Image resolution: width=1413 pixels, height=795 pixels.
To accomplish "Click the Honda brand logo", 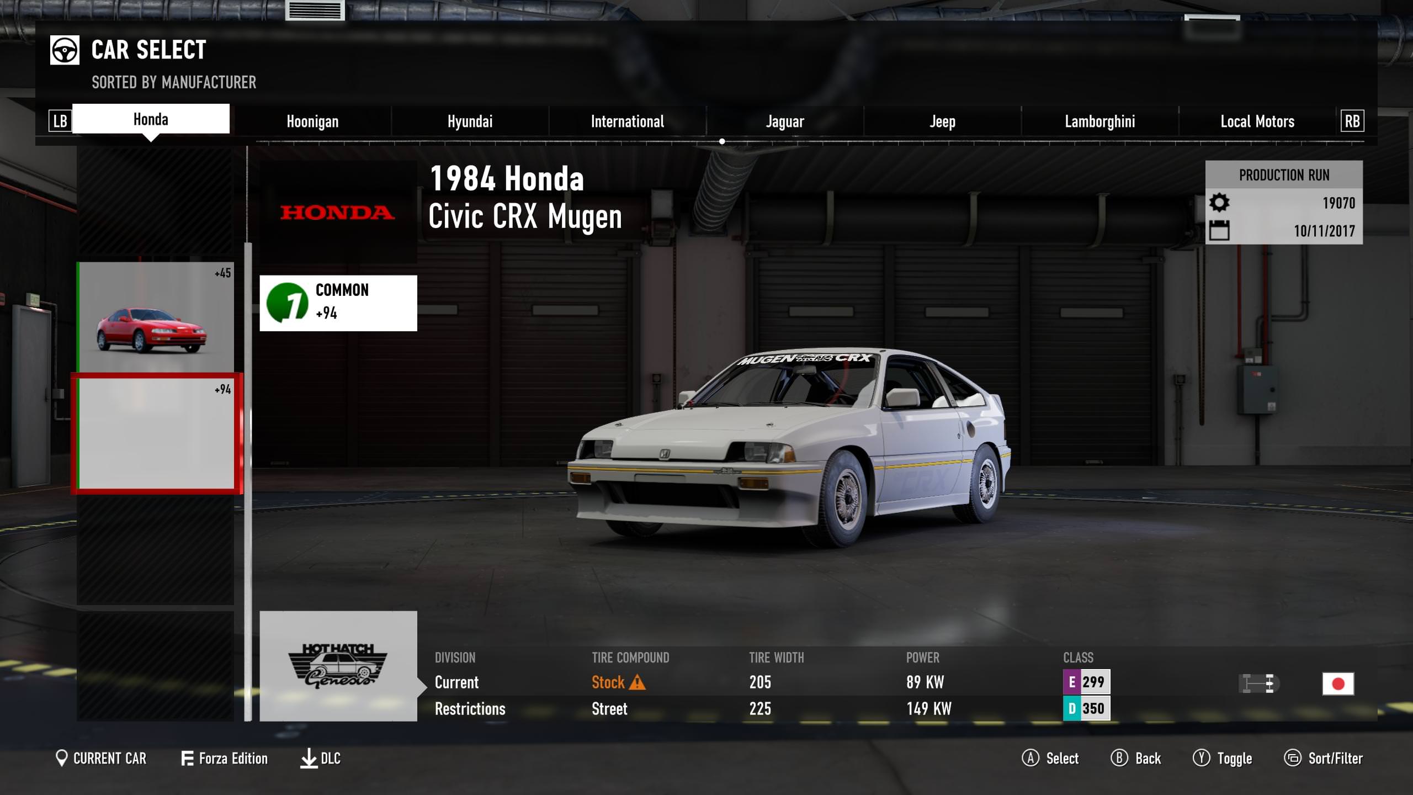I will (x=337, y=213).
